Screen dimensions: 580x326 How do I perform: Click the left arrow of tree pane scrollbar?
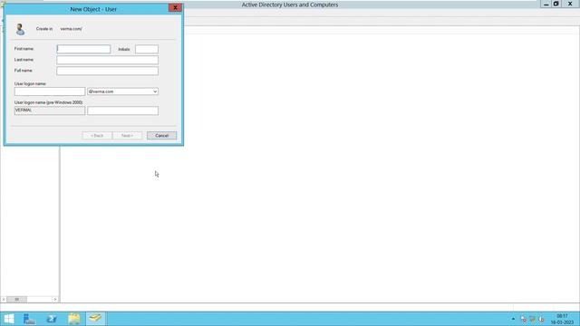point(4,300)
